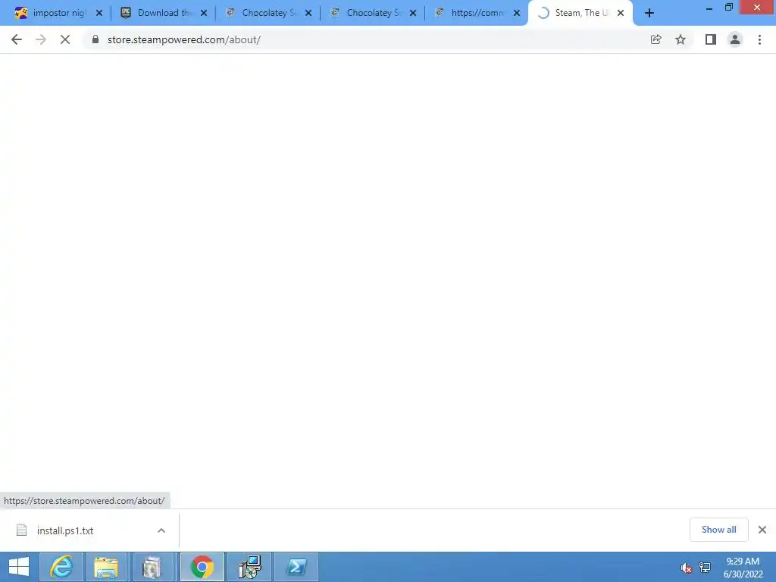
Task: Go back to the previous page
Action: click(17, 39)
